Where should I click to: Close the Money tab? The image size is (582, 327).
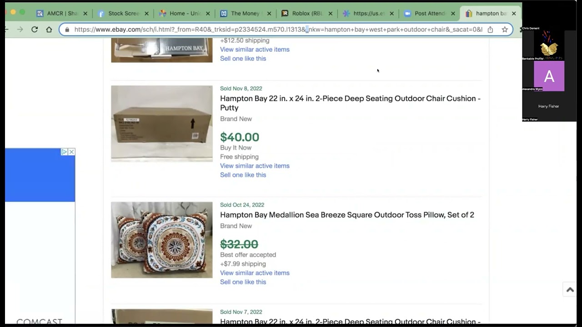pos(269,14)
